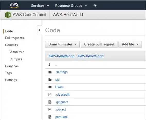Open the src folder
146x120 pixels.
[57, 80]
